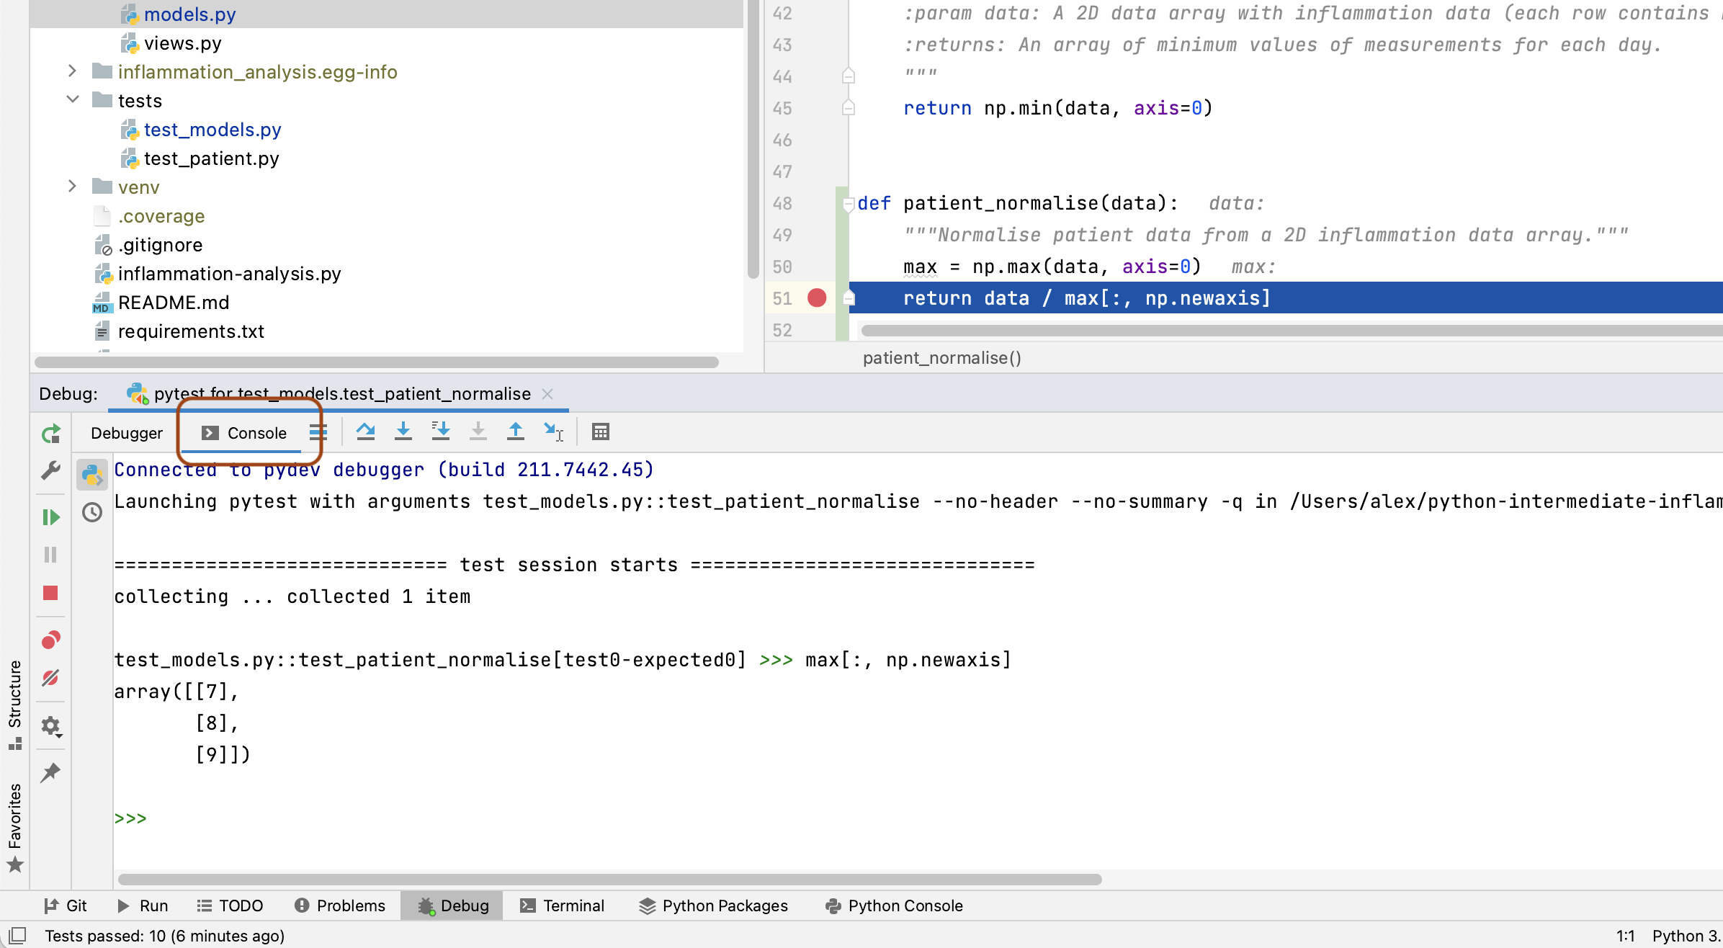Expand the venv folder

[x=72, y=187]
